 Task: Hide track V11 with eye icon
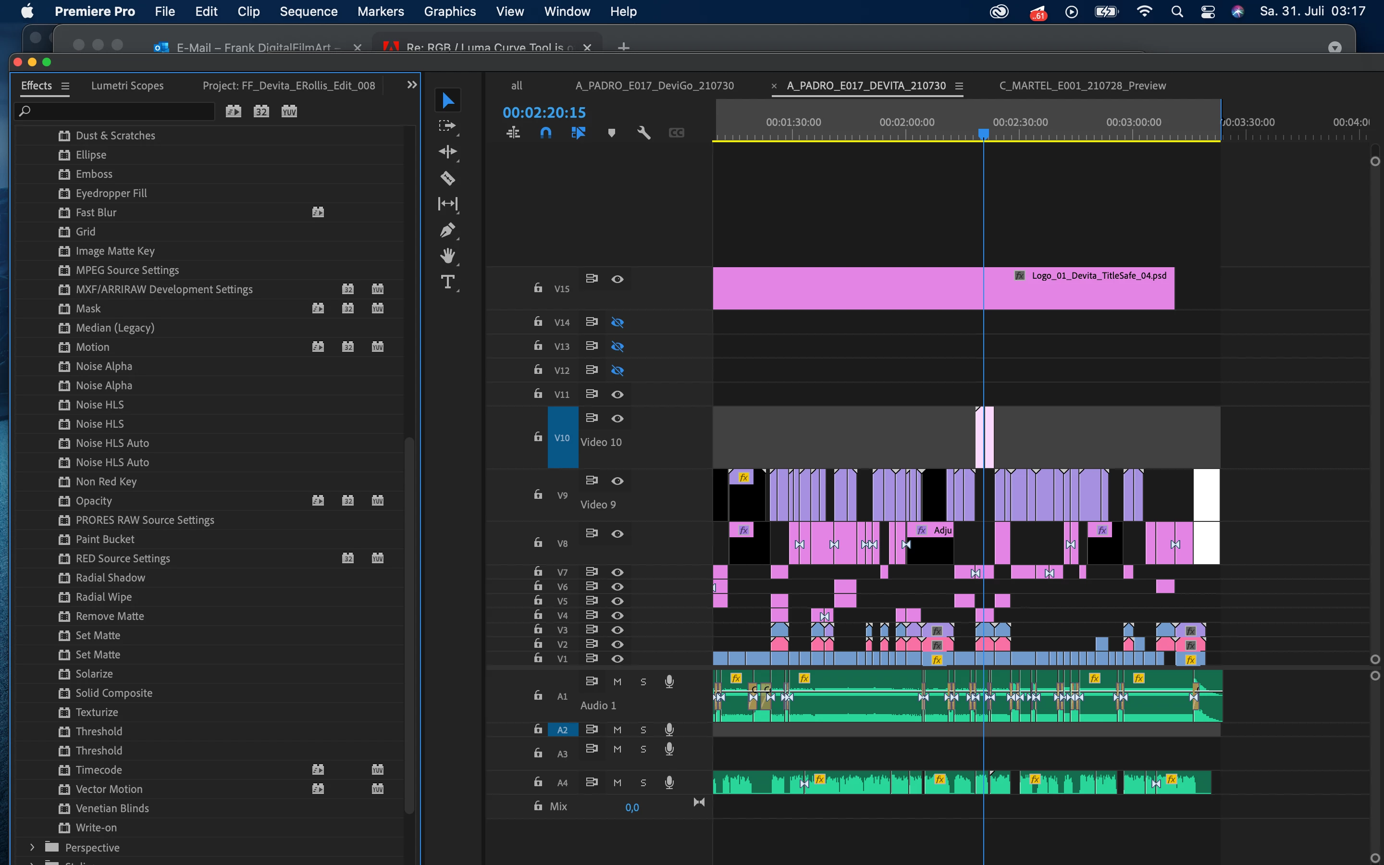[x=617, y=394]
